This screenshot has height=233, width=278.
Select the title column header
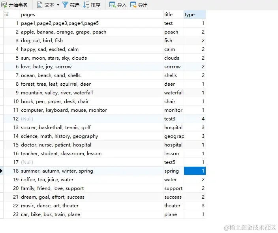[174, 15]
